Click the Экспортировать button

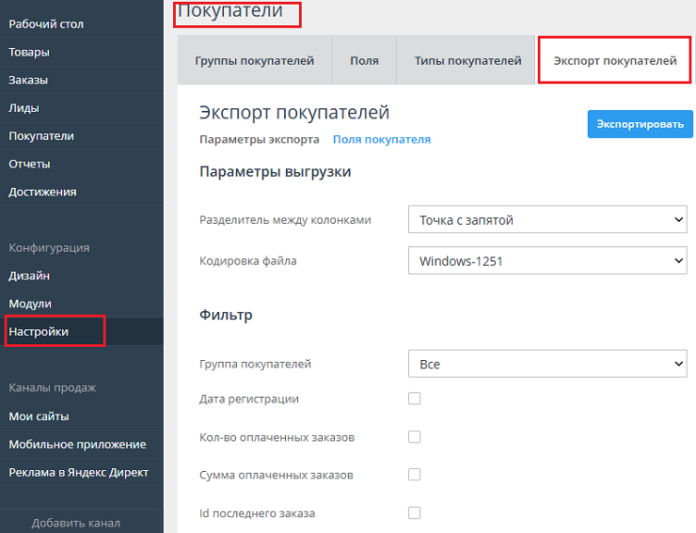point(640,124)
